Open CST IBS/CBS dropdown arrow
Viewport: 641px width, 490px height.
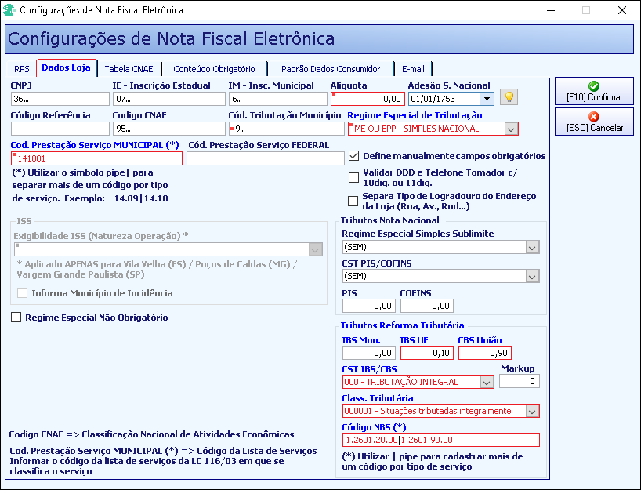click(487, 382)
